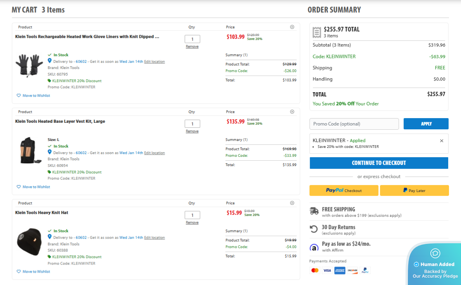Click heart icon for glove liners wishlist
Screen dimensions: 461x285
click(x=19, y=96)
